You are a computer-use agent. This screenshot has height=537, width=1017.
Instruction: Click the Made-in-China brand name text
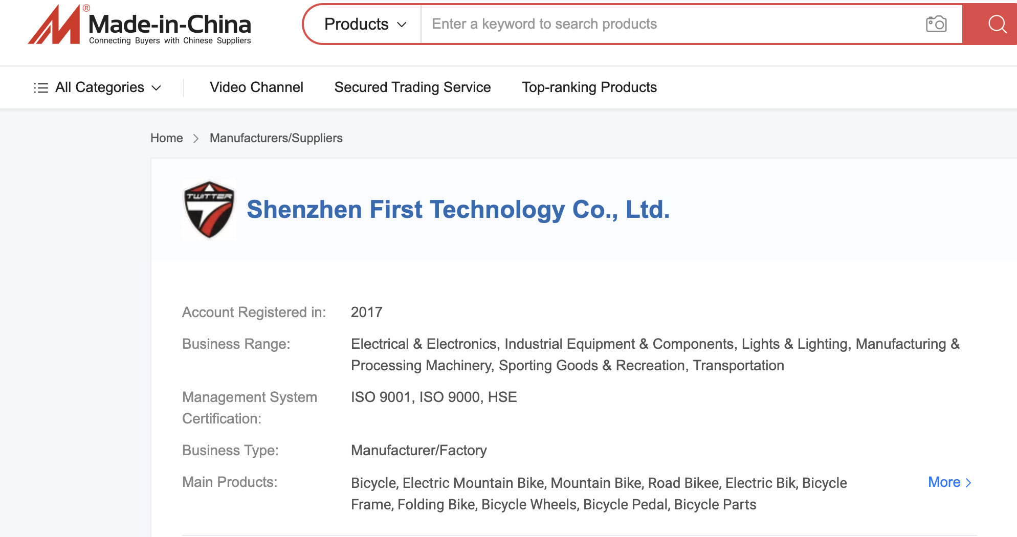click(169, 25)
